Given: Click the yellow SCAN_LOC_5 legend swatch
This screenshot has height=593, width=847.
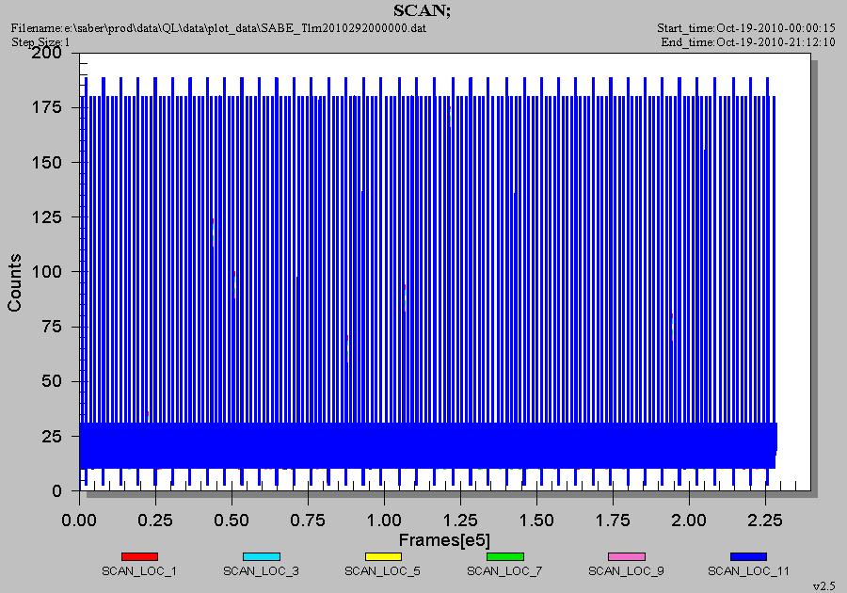Looking at the screenshot, I should [x=383, y=556].
